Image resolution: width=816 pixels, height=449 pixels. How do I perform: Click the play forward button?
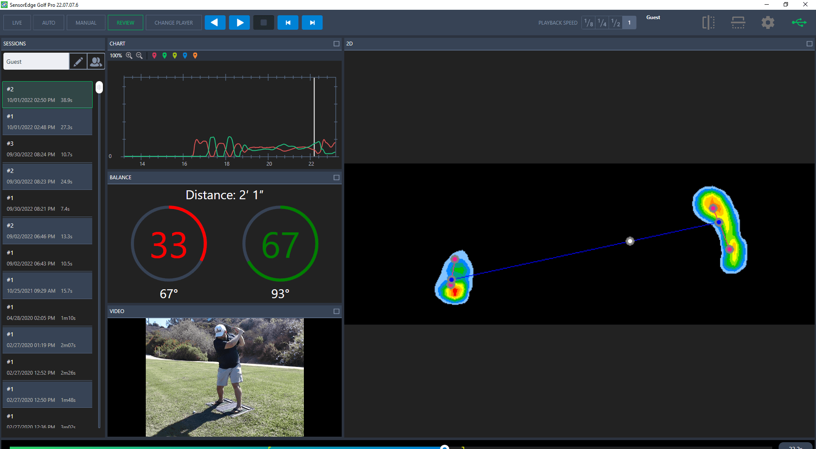tap(239, 23)
